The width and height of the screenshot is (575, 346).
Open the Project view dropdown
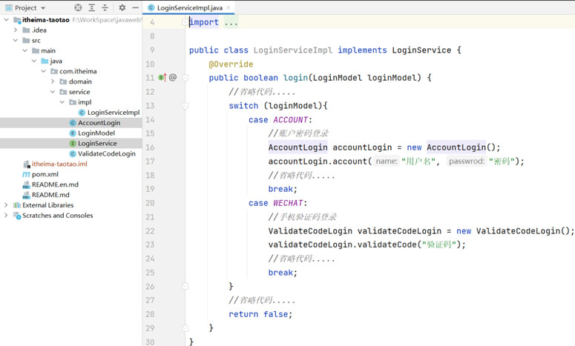click(43, 8)
